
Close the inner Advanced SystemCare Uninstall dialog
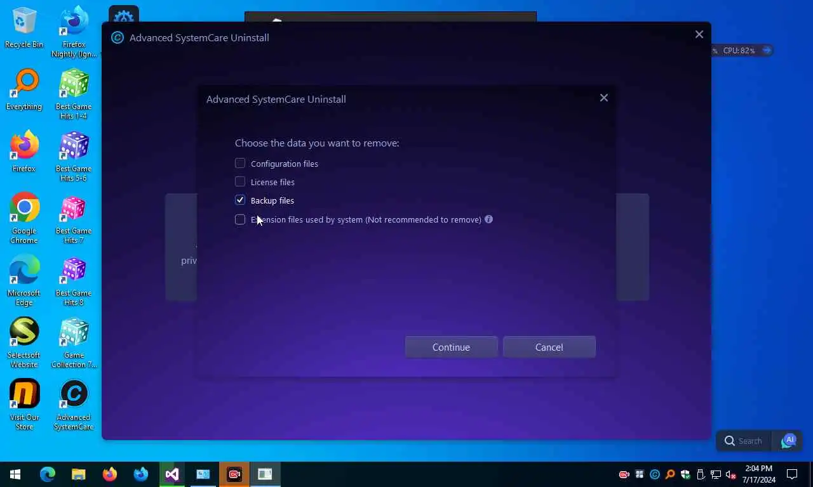[604, 98]
